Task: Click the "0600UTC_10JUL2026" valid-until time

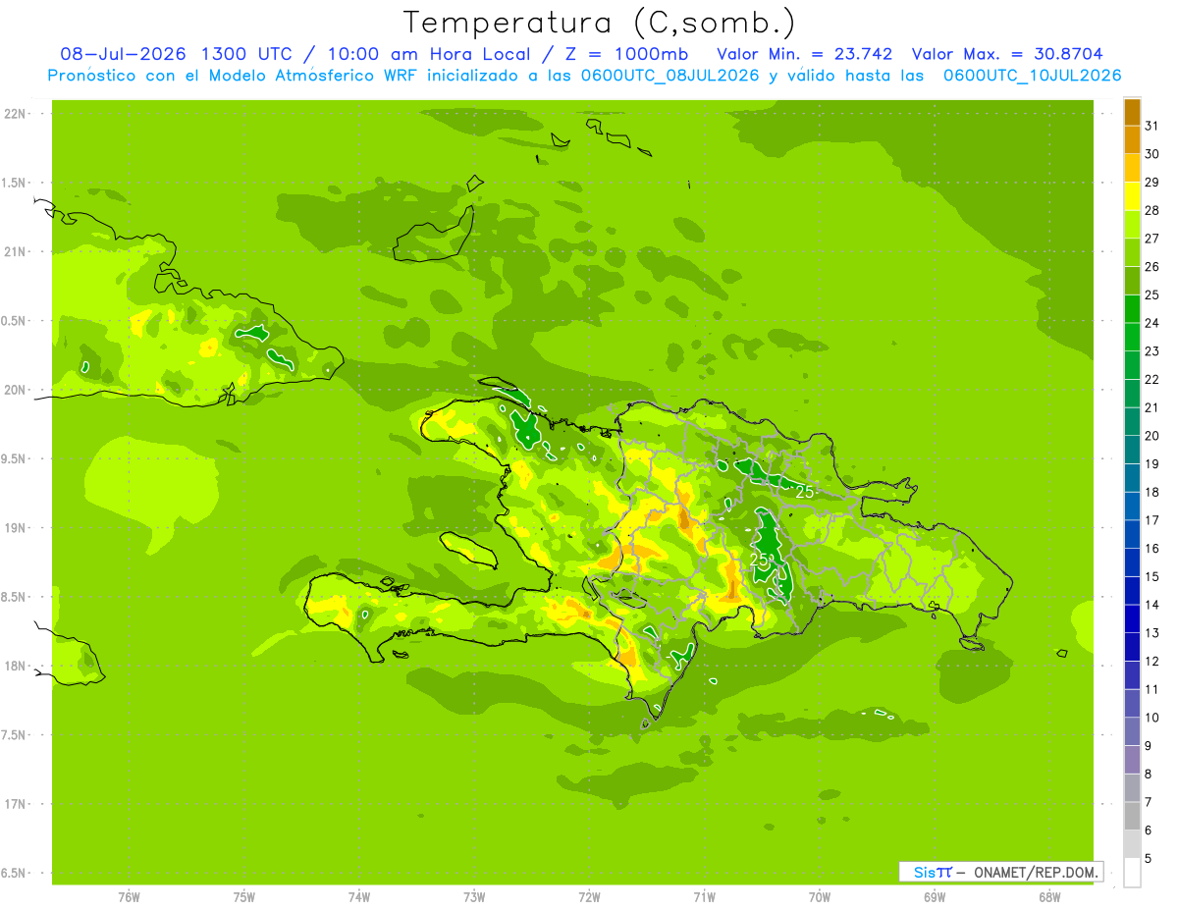Action: point(1033,76)
